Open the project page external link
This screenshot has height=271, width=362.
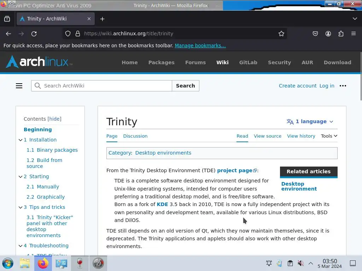click(237, 170)
